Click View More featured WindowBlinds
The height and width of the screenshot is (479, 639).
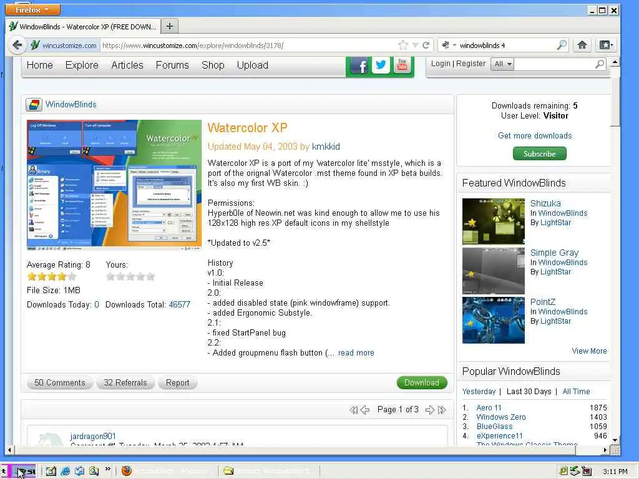(x=589, y=351)
